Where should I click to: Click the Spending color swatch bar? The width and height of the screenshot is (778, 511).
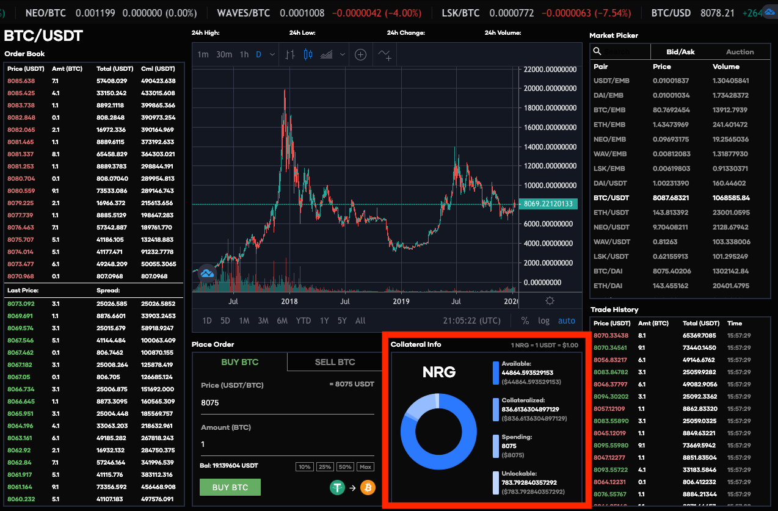[496, 446]
